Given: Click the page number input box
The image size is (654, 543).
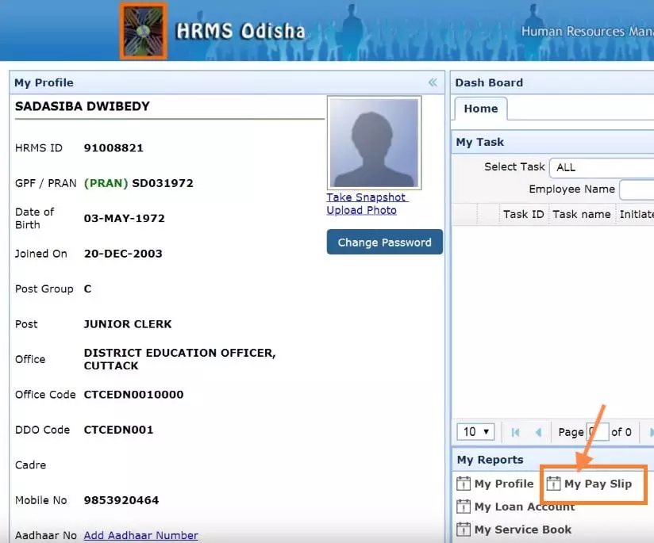Looking at the screenshot, I should (x=597, y=432).
